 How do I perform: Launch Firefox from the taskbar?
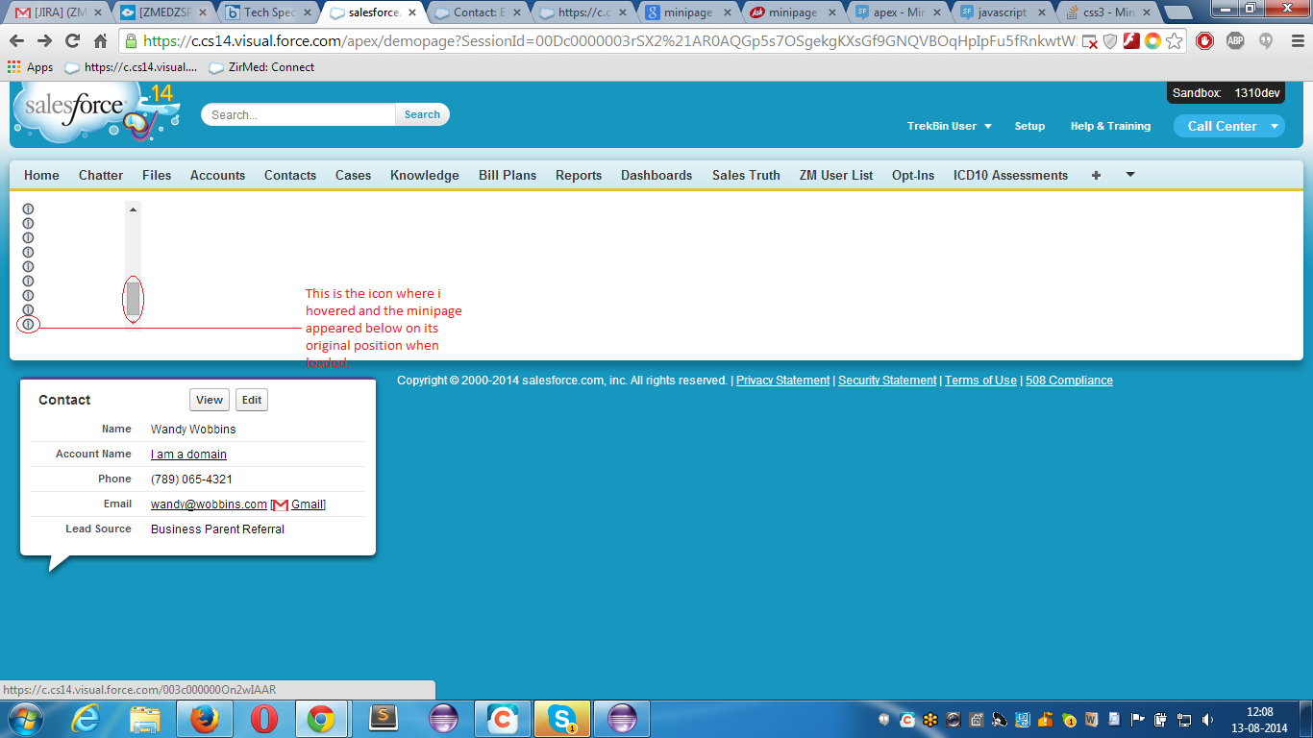tap(204, 719)
